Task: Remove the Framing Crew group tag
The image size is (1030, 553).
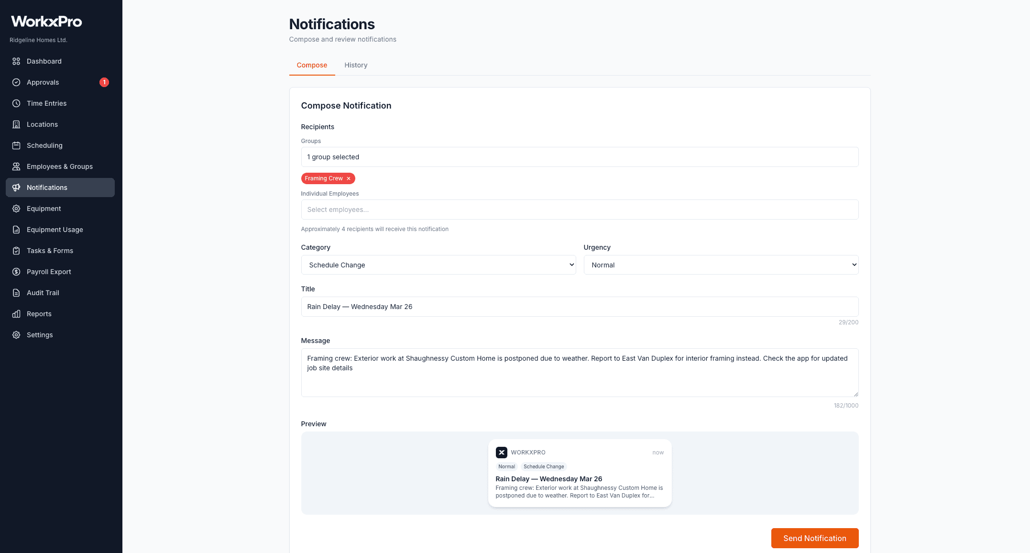Action: tap(349, 178)
